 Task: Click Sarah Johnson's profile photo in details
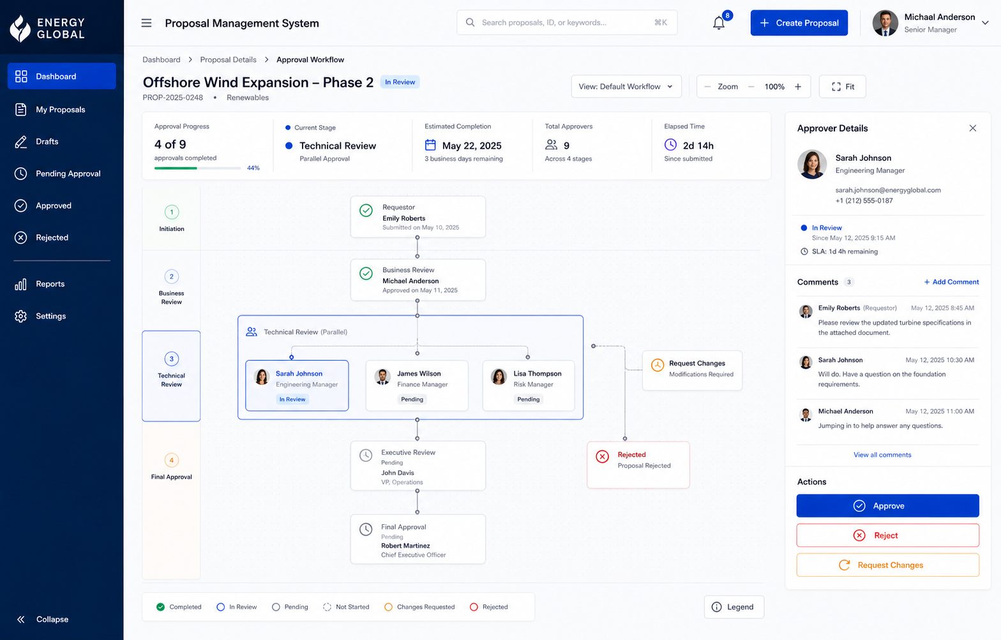click(812, 165)
